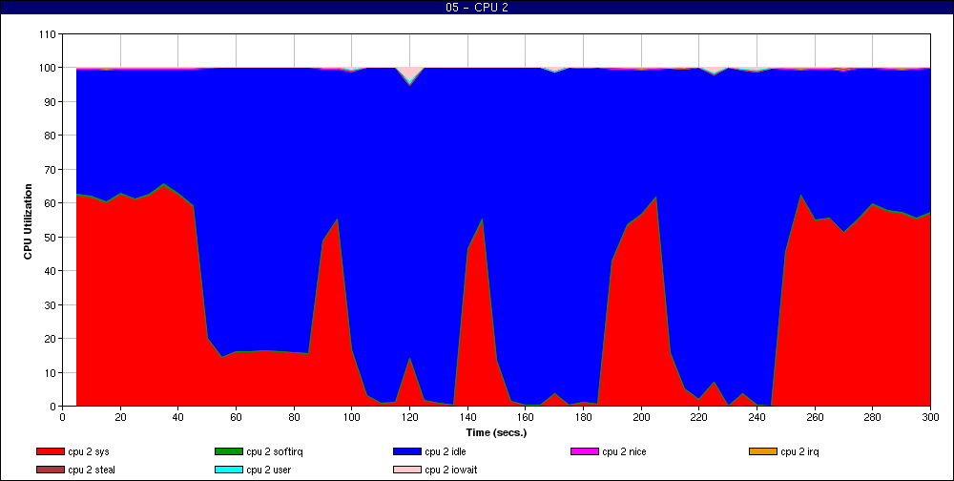Click the 200 tick label on the time axis
Screen dimensions: 954x481
point(641,417)
